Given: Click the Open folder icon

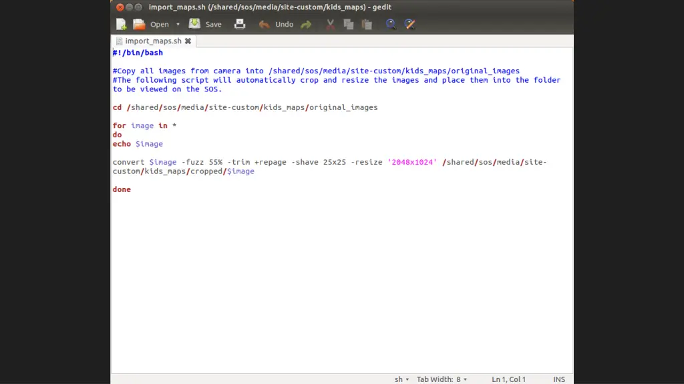Looking at the screenshot, I should pos(139,25).
